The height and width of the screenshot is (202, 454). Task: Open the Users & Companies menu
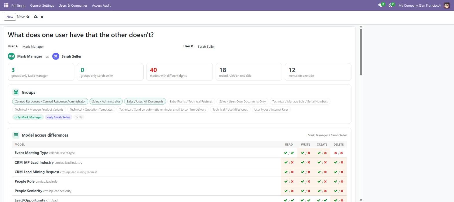pyautogui.click(x=73, y=5)
